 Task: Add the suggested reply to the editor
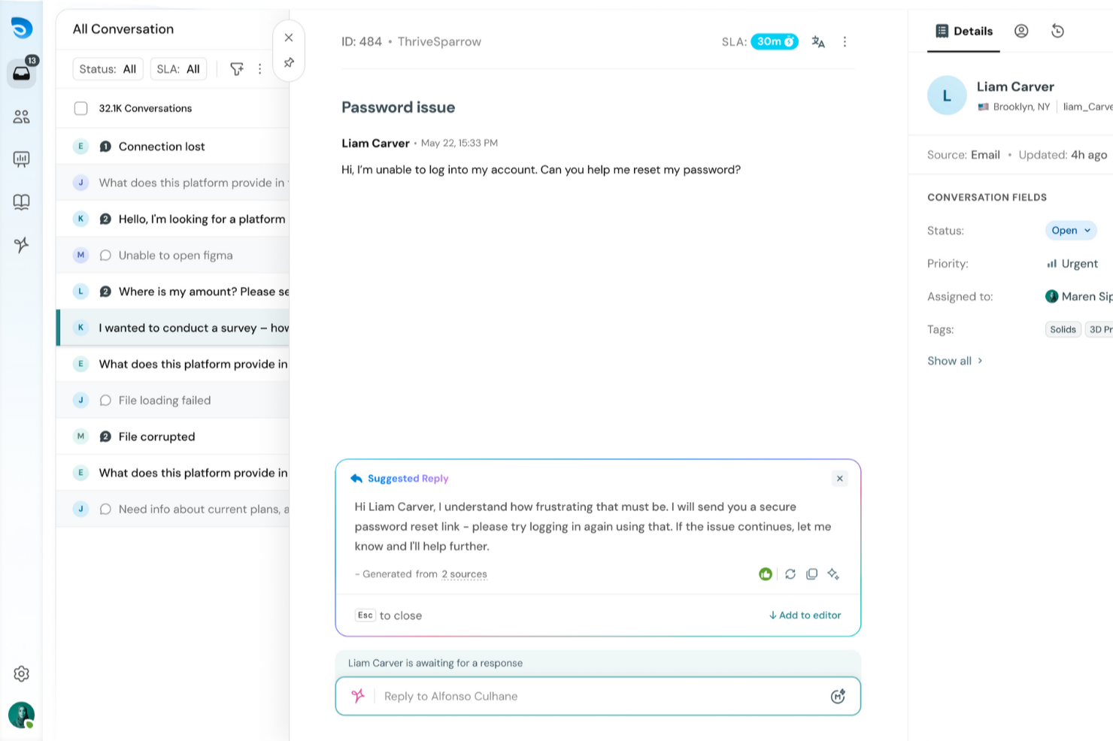pyautogui.click(x=804, y=615)
